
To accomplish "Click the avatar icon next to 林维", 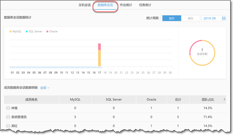I will pos(8,108).
